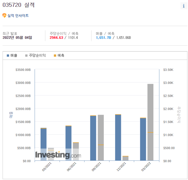This screenshot has width=188, height=180.
Task: Click the orange 예측 legend swatch
Action: click(x=55, y=56)
